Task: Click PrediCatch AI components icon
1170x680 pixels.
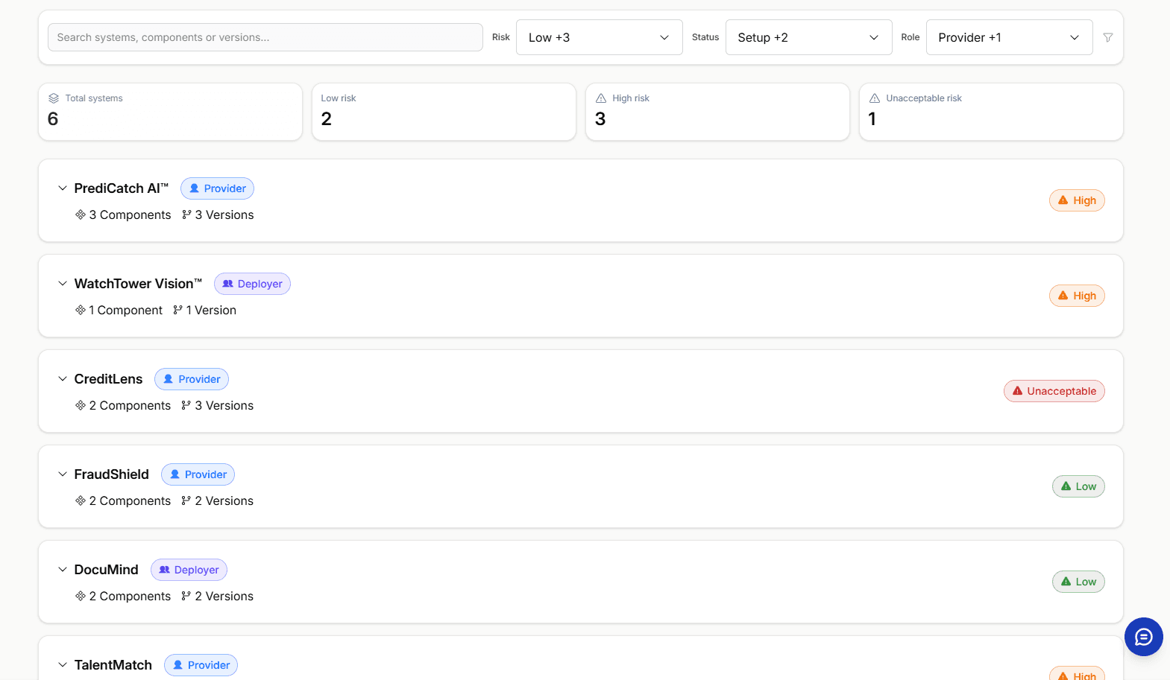Action: pyautogui.click(x=81, y=215)
